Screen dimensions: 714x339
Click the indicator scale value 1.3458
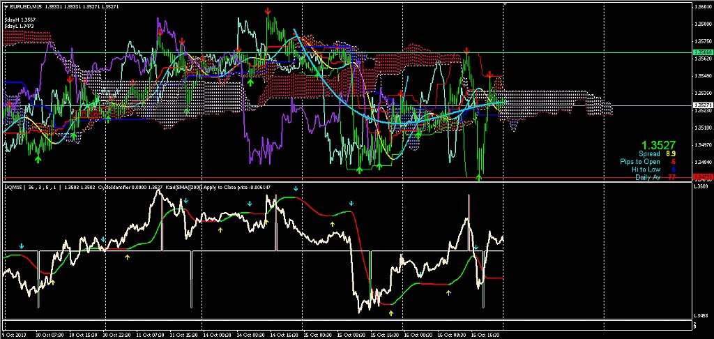(x=700, y=315)
